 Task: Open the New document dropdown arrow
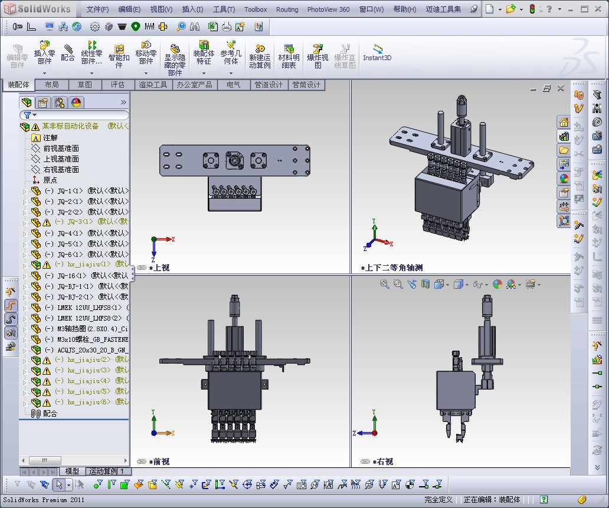pyautogui.click(x=500, y=9)
